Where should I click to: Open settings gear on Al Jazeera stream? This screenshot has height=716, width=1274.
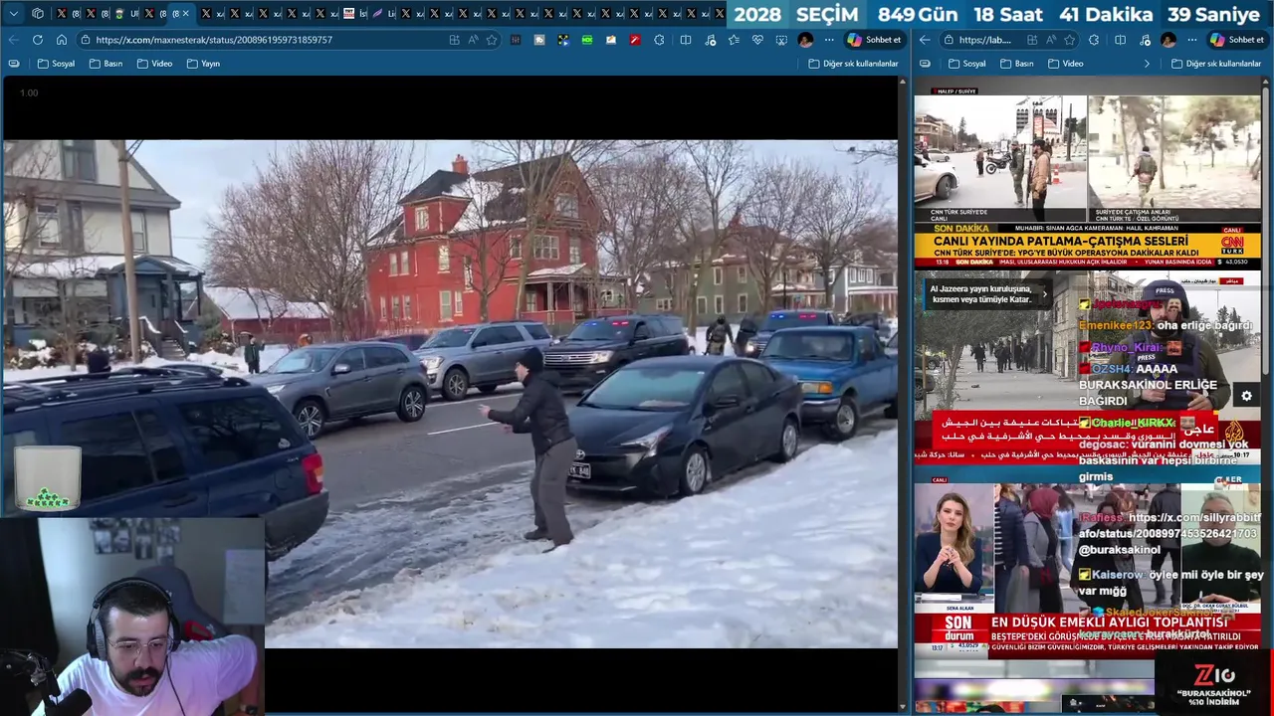point(1246,396)
